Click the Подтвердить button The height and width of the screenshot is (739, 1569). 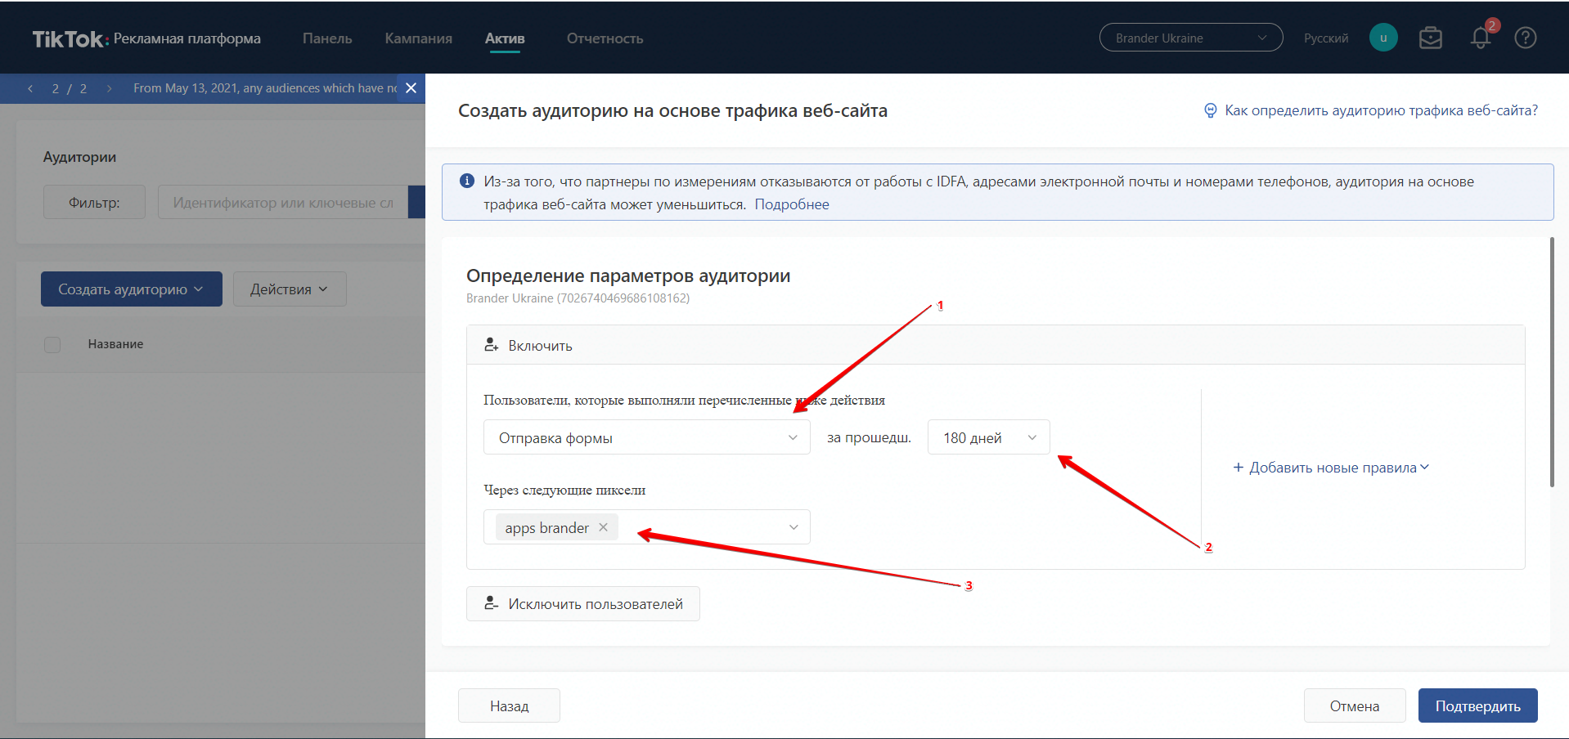[1477, 705]
